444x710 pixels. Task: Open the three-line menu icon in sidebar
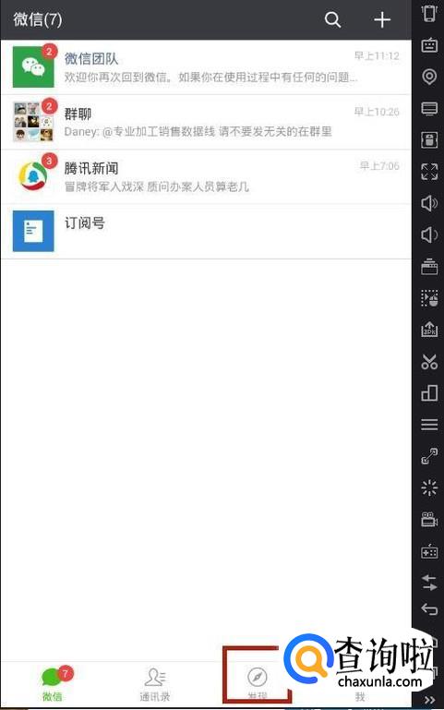[x=429, y=425]
